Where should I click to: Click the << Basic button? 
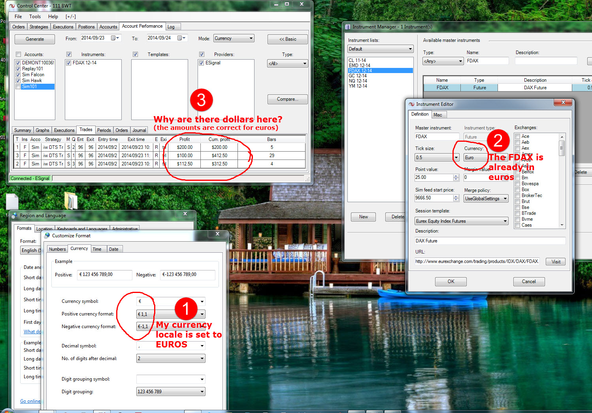288,39
